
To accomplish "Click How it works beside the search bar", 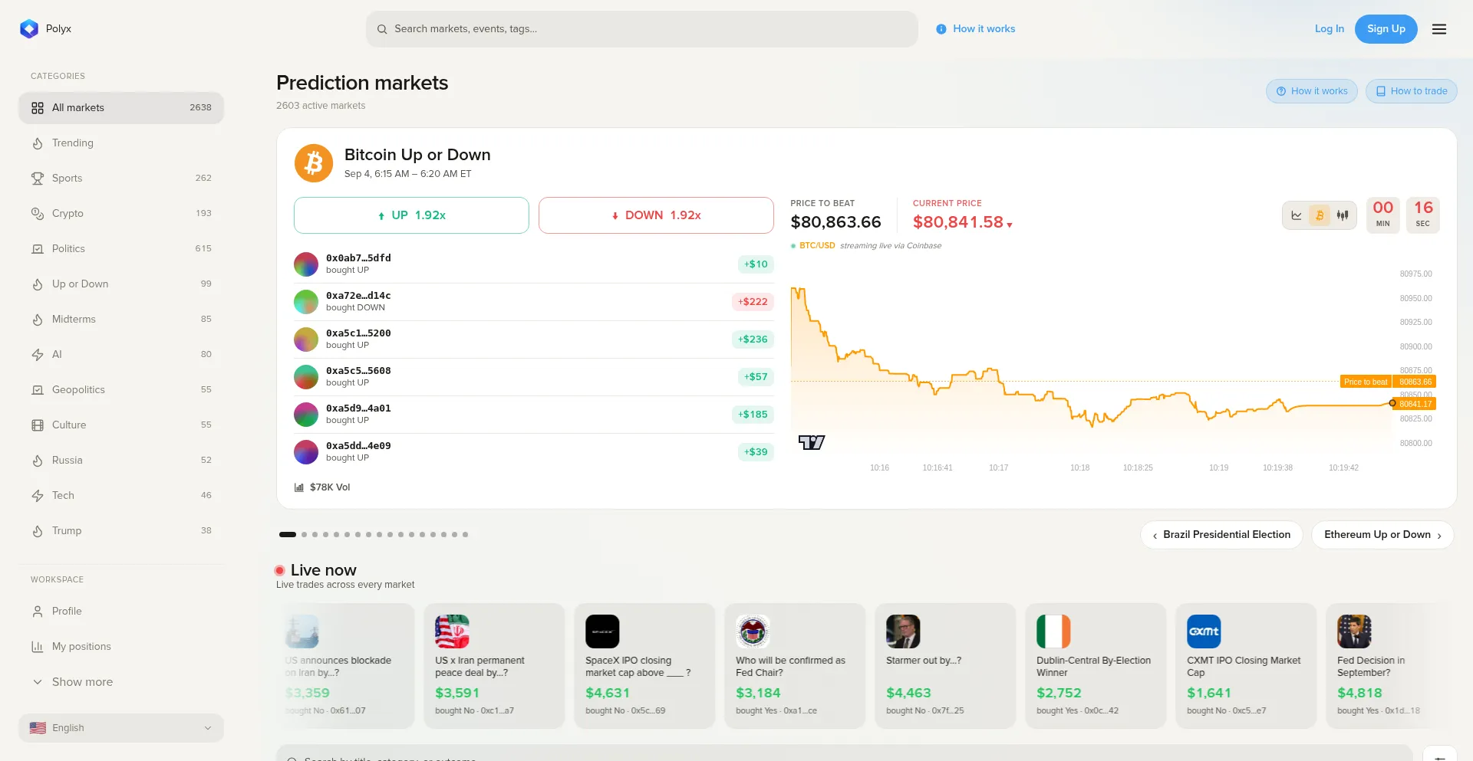I will click(976, 29).
